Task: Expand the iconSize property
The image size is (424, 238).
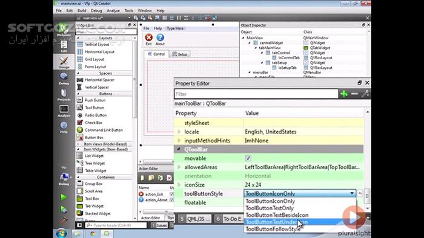Action: (179, 185)
